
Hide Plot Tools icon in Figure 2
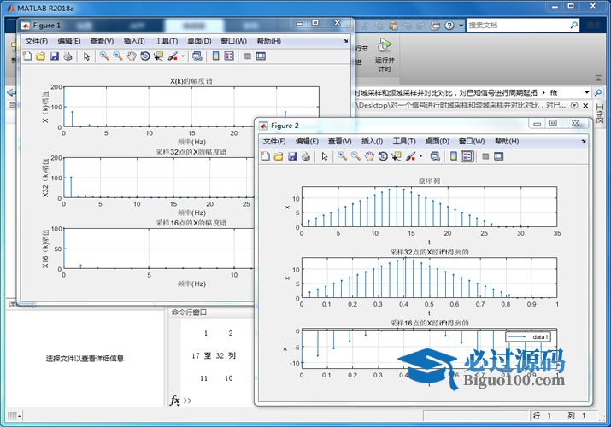[x=485, y=156]
